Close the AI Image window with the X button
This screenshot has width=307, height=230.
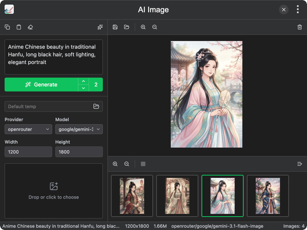click(284, 10)
